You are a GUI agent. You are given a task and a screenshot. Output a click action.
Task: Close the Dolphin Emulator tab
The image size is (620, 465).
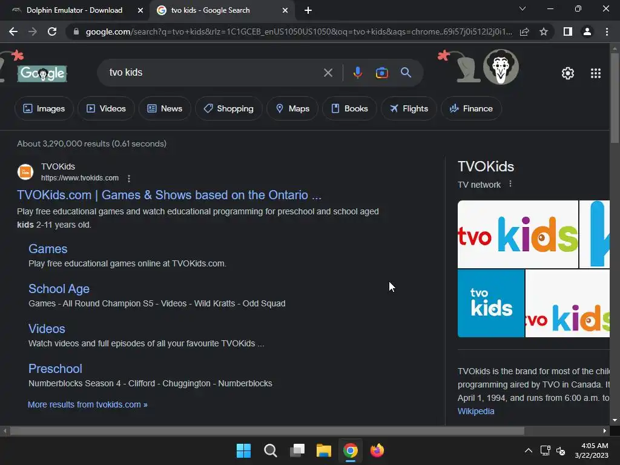pos(140,10)
